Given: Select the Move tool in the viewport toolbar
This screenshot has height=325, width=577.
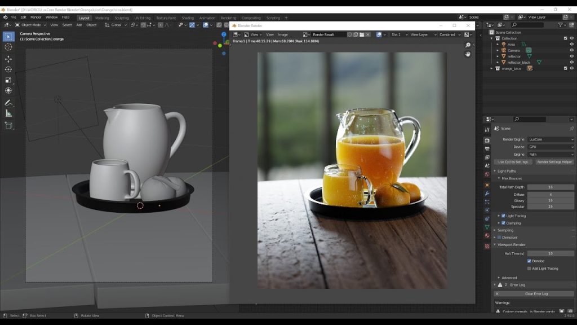Looking at the screenshot, I should (8, 59).
